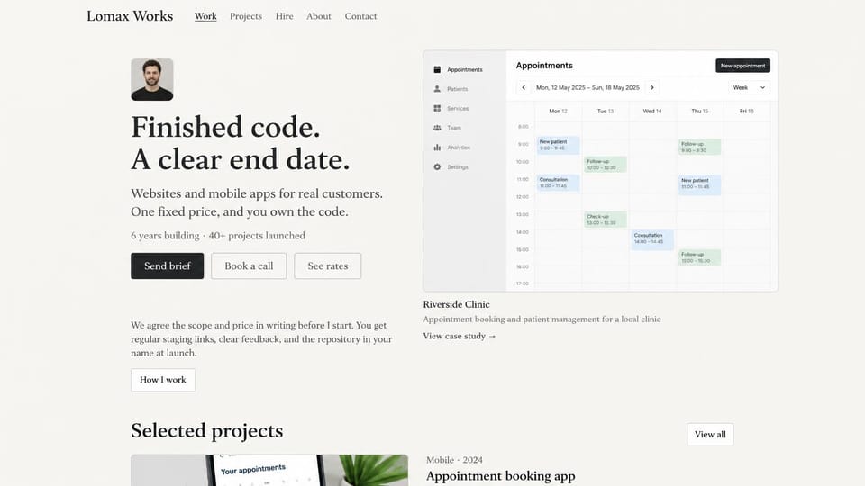Select Monday 11:00 Consultation appointment
This screenshot has height=486, width=865.
(558, 183)
